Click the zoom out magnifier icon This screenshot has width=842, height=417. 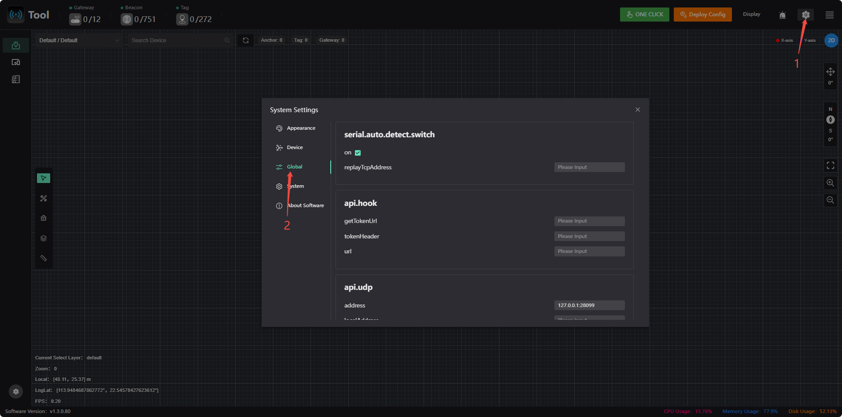830,200
